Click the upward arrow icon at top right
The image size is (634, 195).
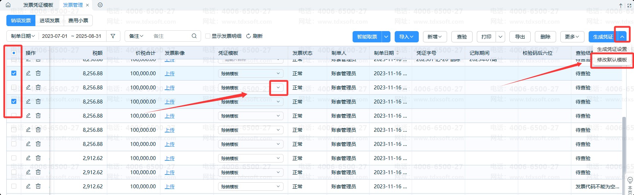(x=621, y=5)
